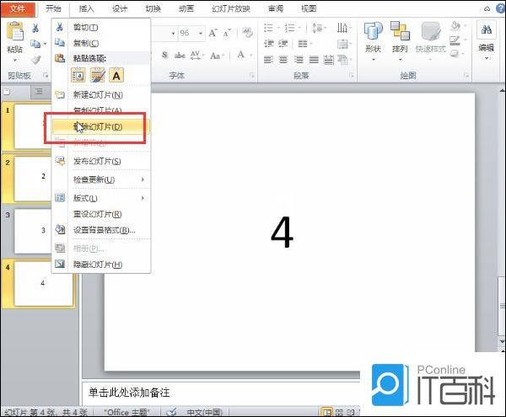Choose Delete Slide in context menu
The width and height of the screenshot is (506, 417).
101,126
